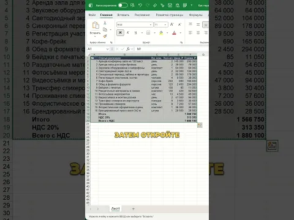Open the Customize Quick Access Toolbar arrow
The image size is (294, 220).
click(192, 5)
